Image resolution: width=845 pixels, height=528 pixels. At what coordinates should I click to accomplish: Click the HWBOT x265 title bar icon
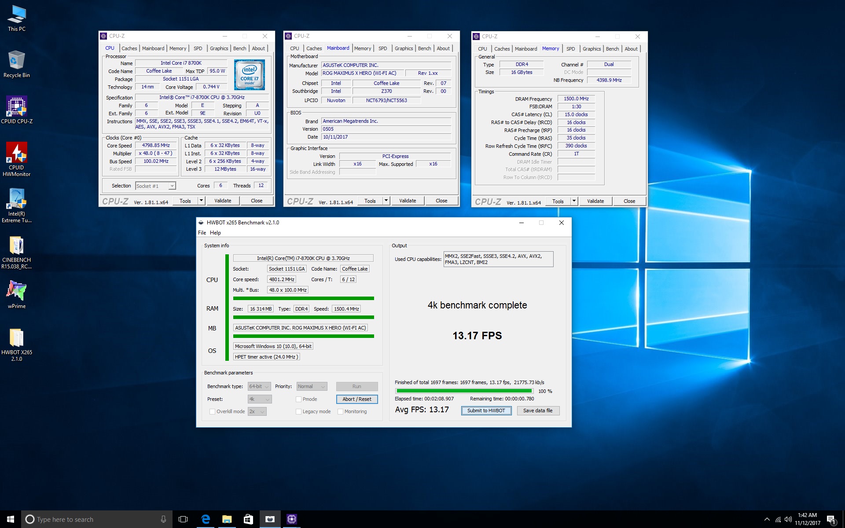(x=201, y=223)
